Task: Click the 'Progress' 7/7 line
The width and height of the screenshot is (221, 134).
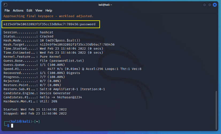Action: pyautogui.click(x=34, y=77)
